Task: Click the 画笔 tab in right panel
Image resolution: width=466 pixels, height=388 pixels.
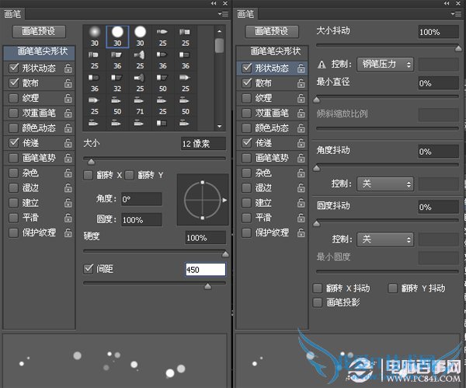Action: (245, 14)
